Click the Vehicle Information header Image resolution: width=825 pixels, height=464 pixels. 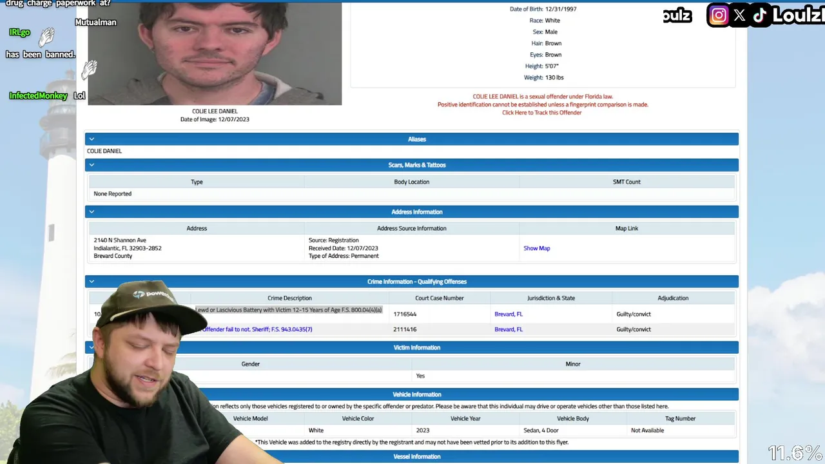tap(417, 394)
